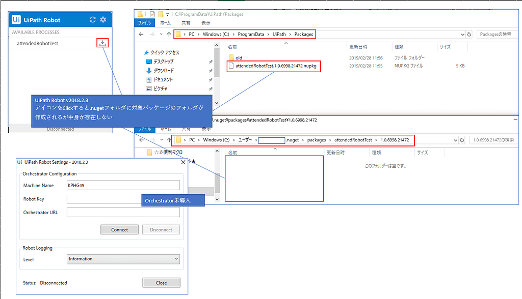Viewport: 522px width, 299px height.
Task: Click ユーザー in the lower breadcrumb
Action: [x=245, y=140]
